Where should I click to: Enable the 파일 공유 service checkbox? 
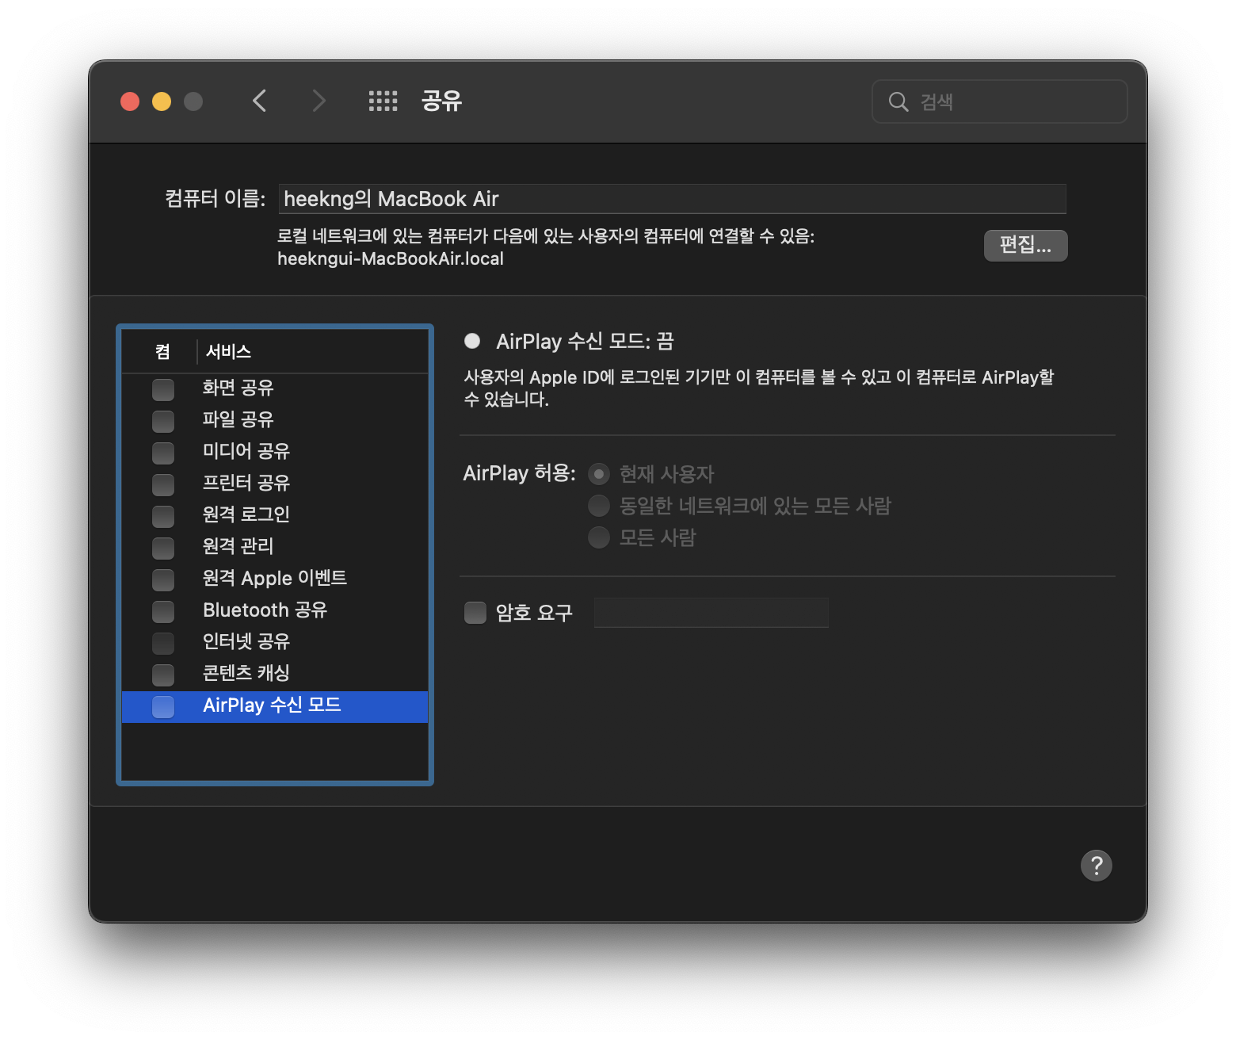(163, 421)
